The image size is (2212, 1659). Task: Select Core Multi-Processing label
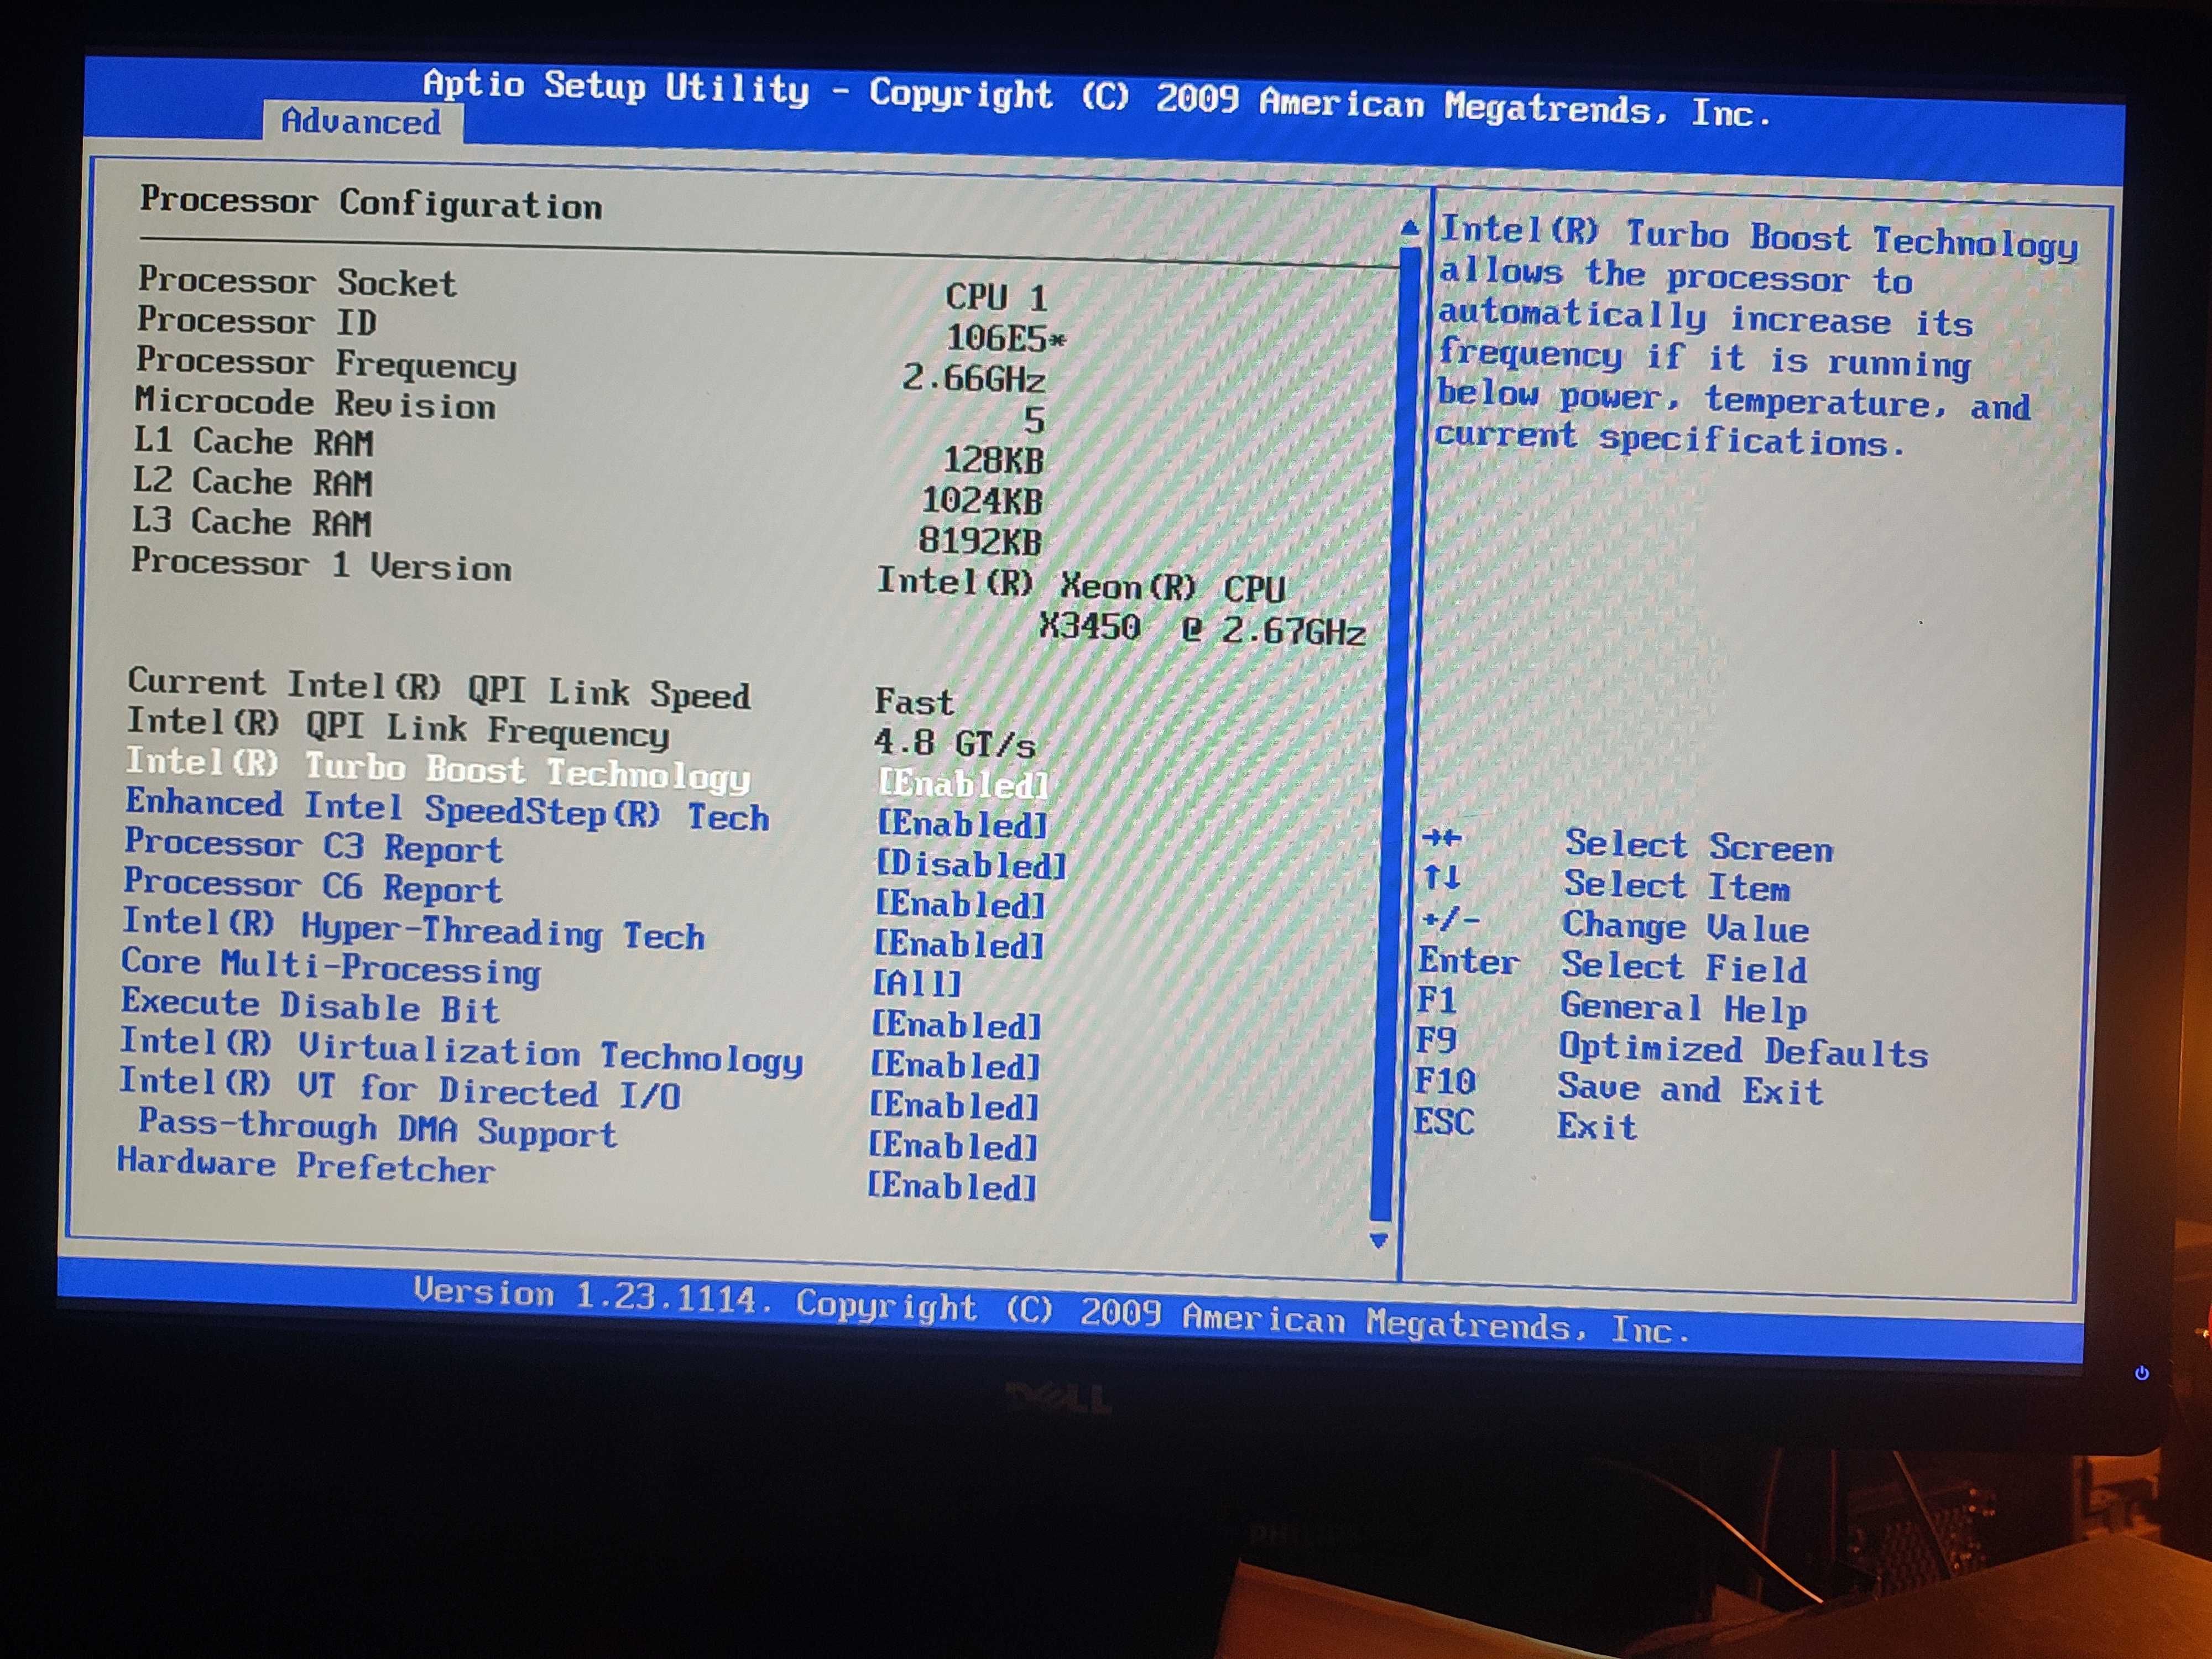click(x=331, y=967)
